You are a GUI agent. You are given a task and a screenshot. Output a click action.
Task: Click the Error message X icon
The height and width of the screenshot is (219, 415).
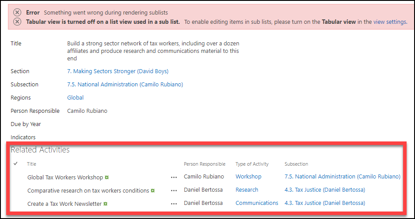[17, 12]
